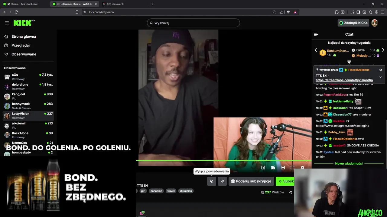Toggle the browser sidebar panel
Viewport: 387px width, 217px height.
pyautogui.click(x=358, y=12)
